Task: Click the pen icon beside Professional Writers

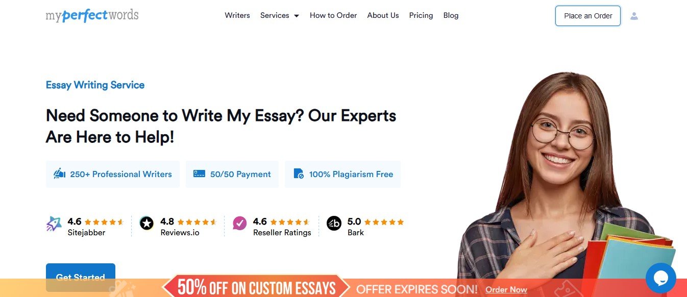Action: [x=60, y=174]
